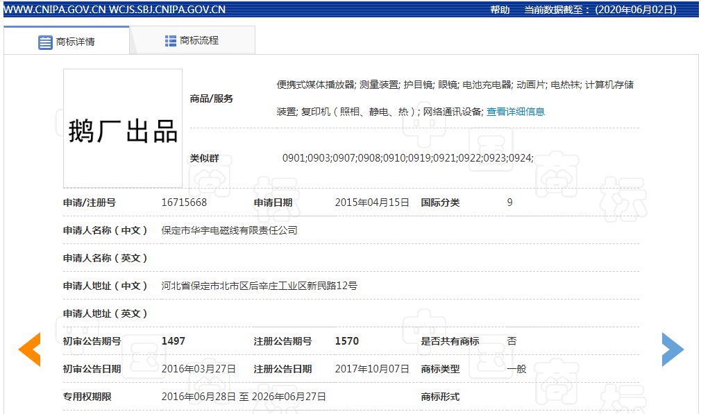
Task: Click the 类似群 code list
Action: coord(407,158)
